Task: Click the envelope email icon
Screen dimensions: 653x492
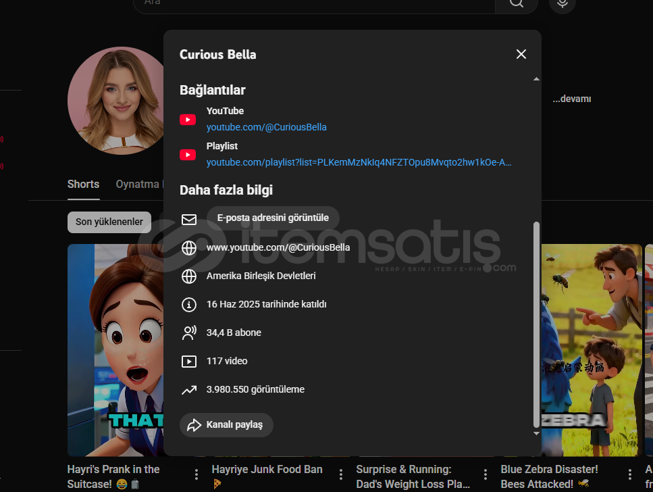Action: point(189,220)
